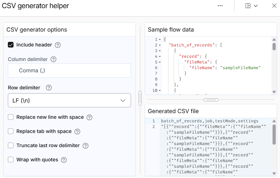The image size is (280, 178).
Task: Click the CSV generator options heading
Action: pyautogui.click(x=37, y=29)
